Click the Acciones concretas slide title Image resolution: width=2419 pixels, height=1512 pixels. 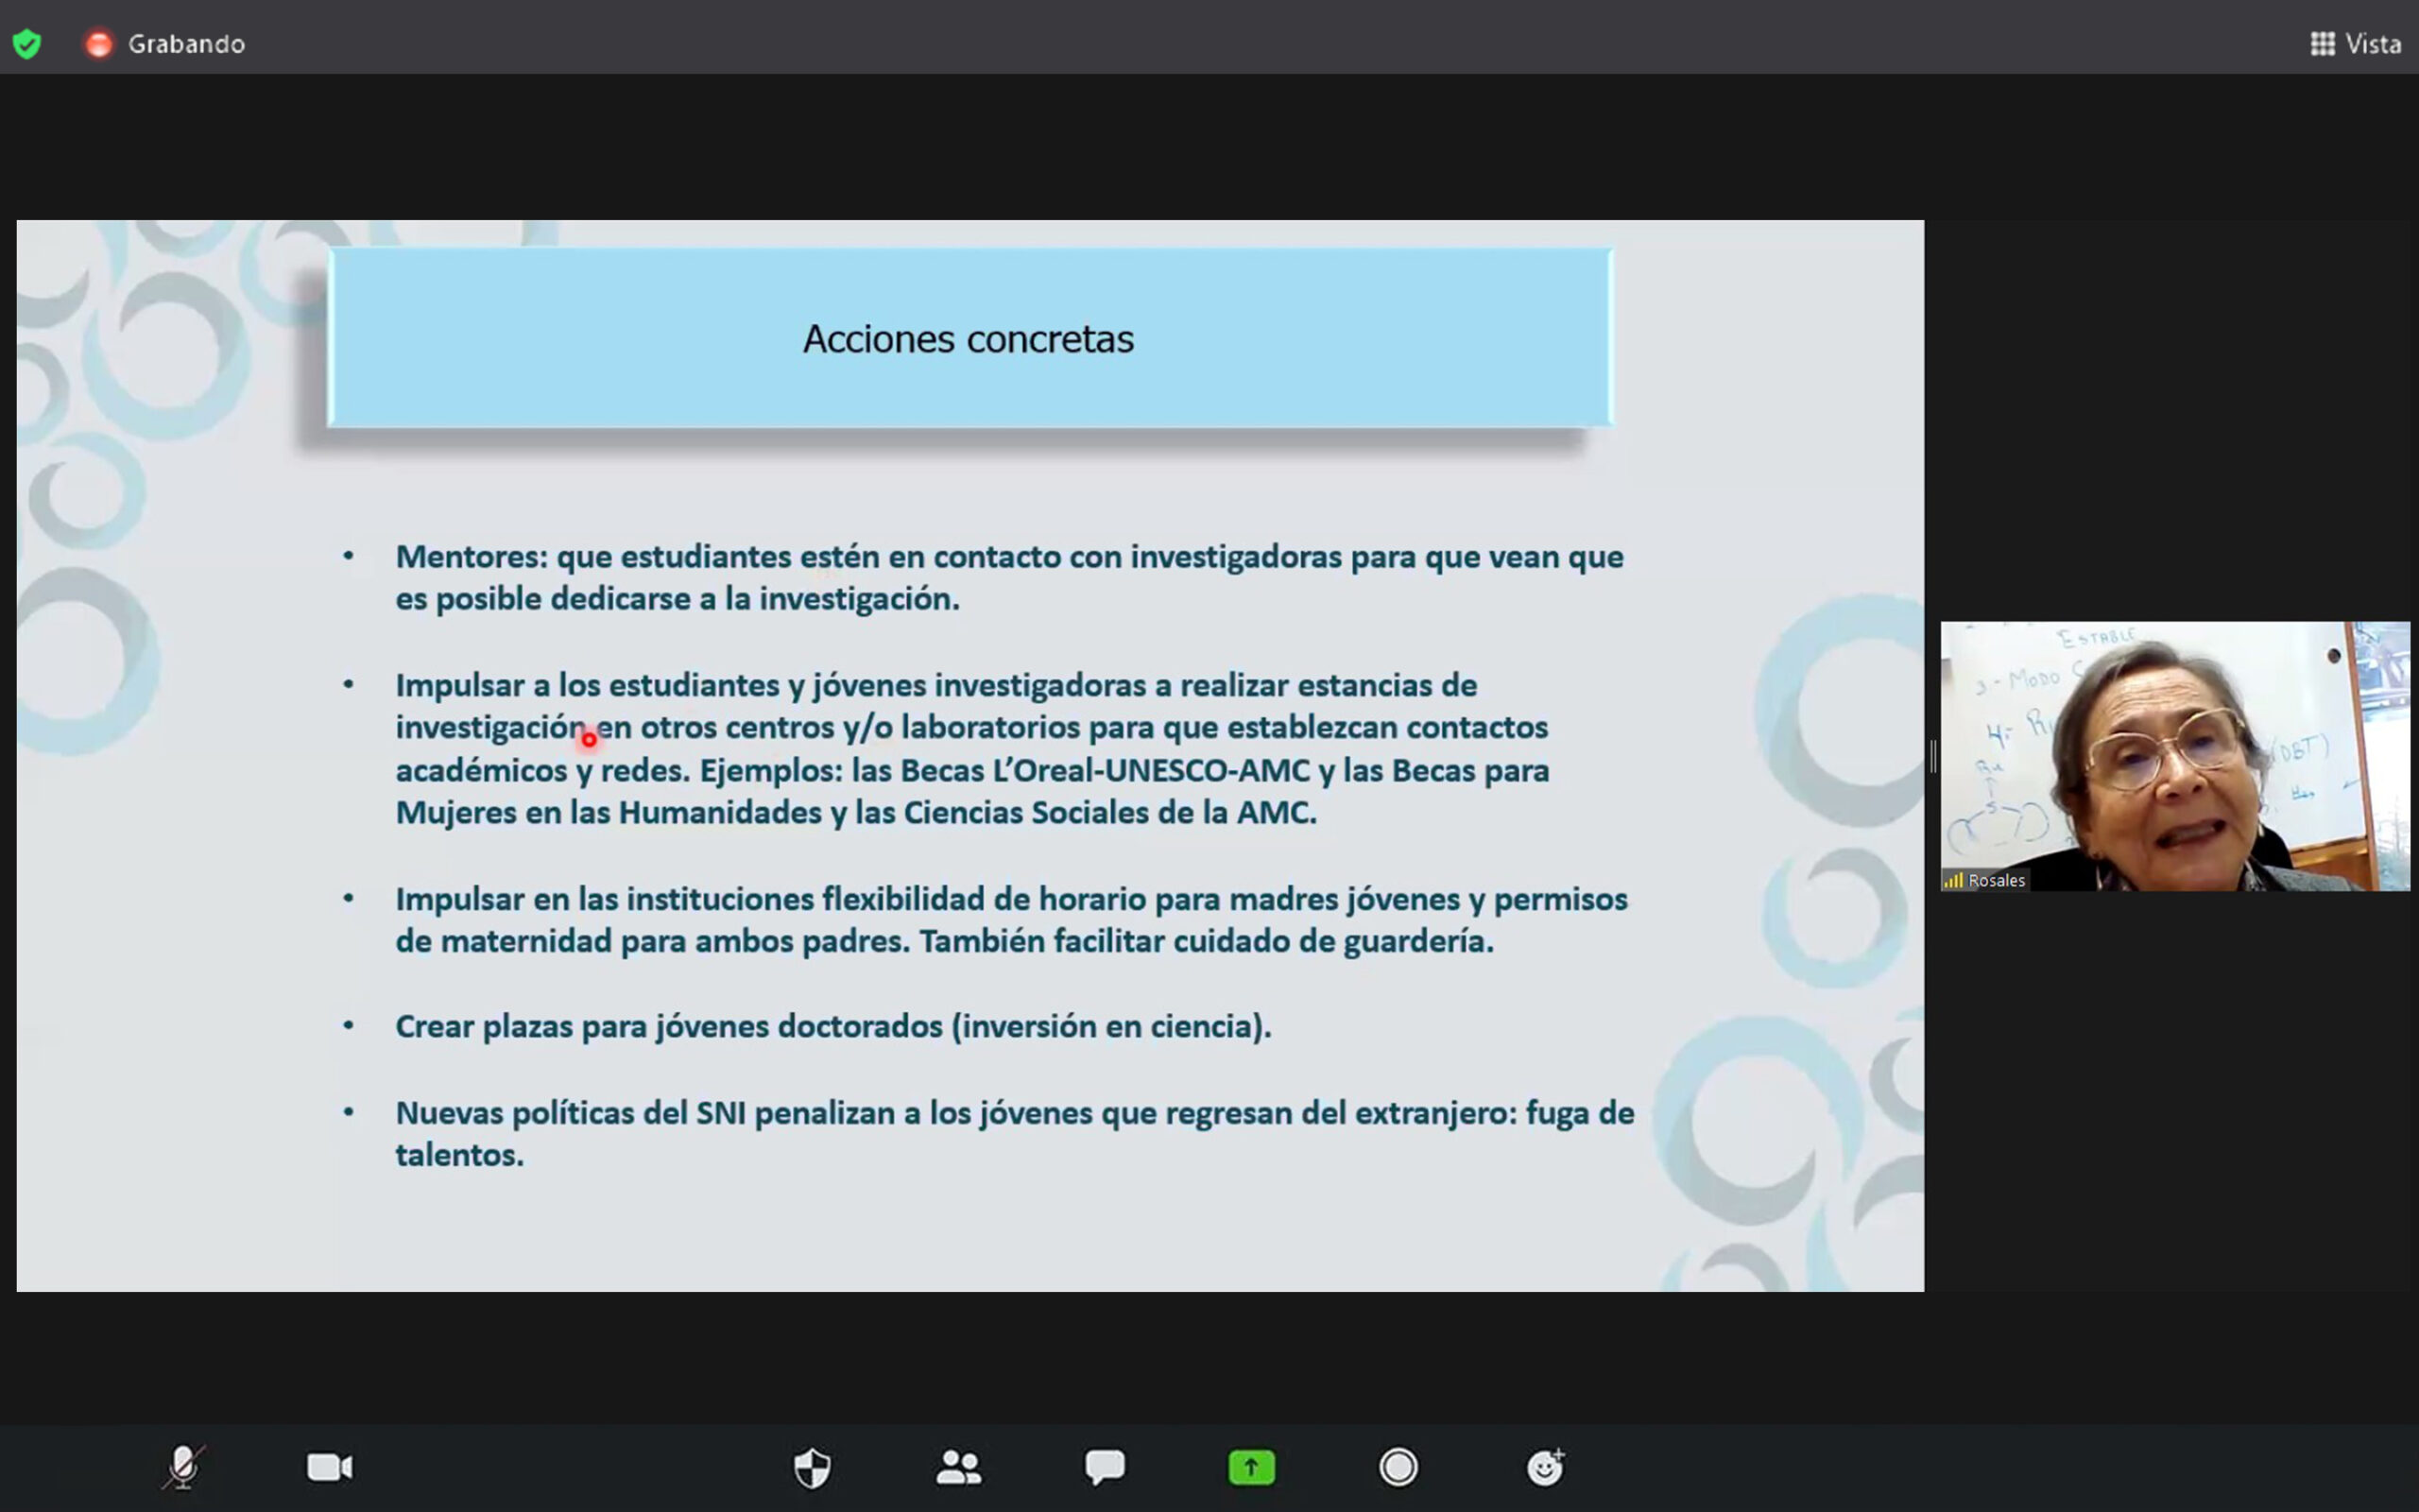point(968,339)
